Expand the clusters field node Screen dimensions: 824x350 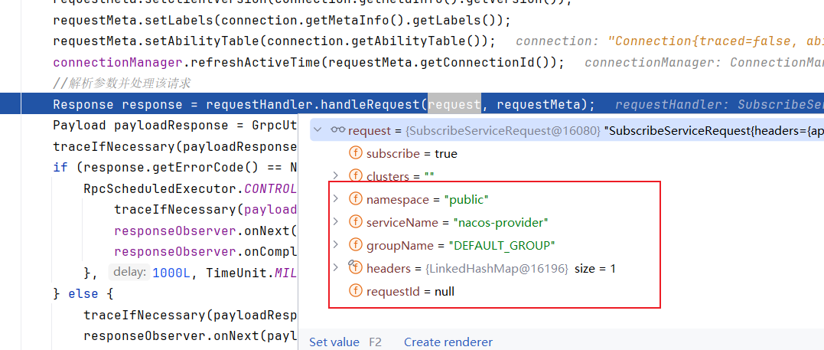pos(335,176)
